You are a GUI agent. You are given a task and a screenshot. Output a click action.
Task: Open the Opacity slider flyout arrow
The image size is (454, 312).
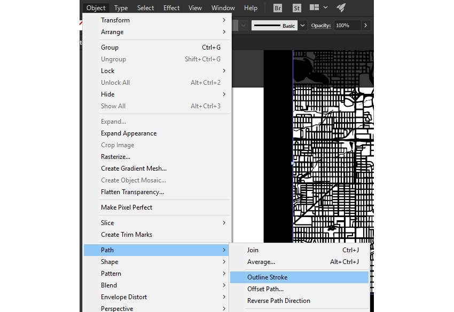(x=365, y=26)
